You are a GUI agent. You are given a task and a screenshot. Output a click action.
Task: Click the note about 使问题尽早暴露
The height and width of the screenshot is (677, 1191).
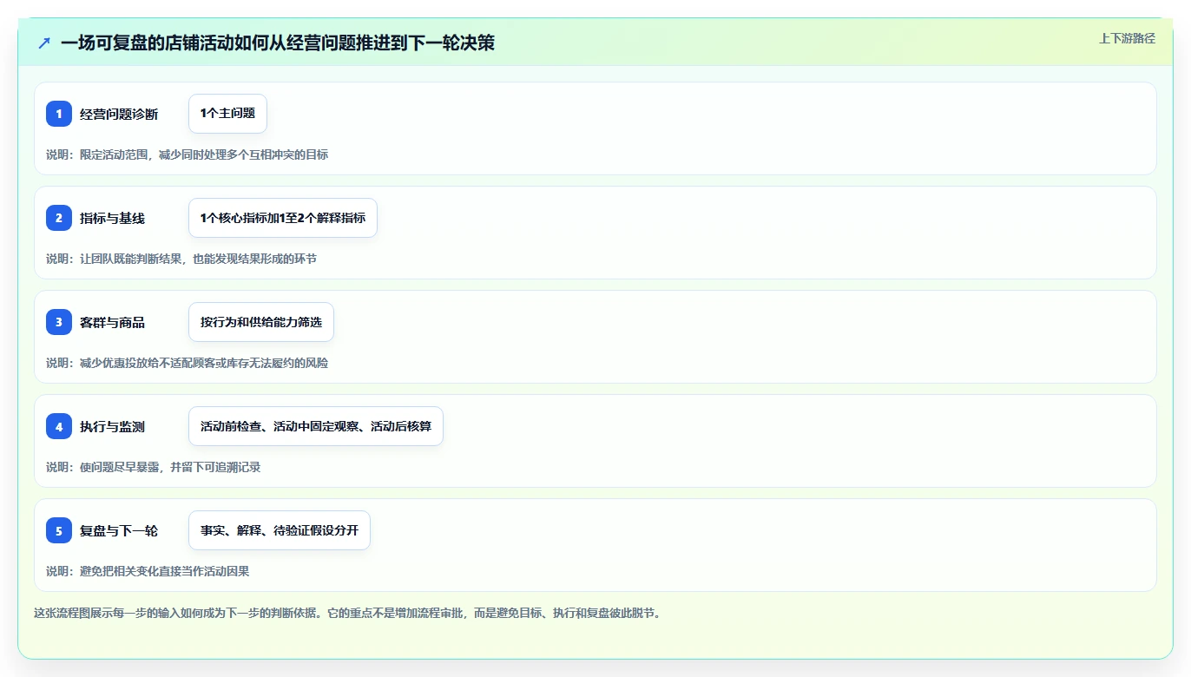click(153, 467)
